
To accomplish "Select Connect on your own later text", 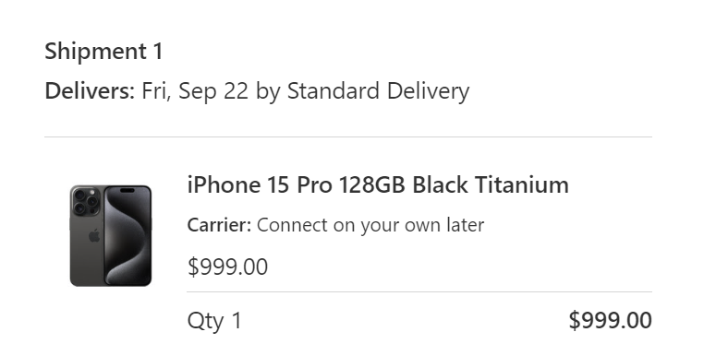I will point(370,226).
